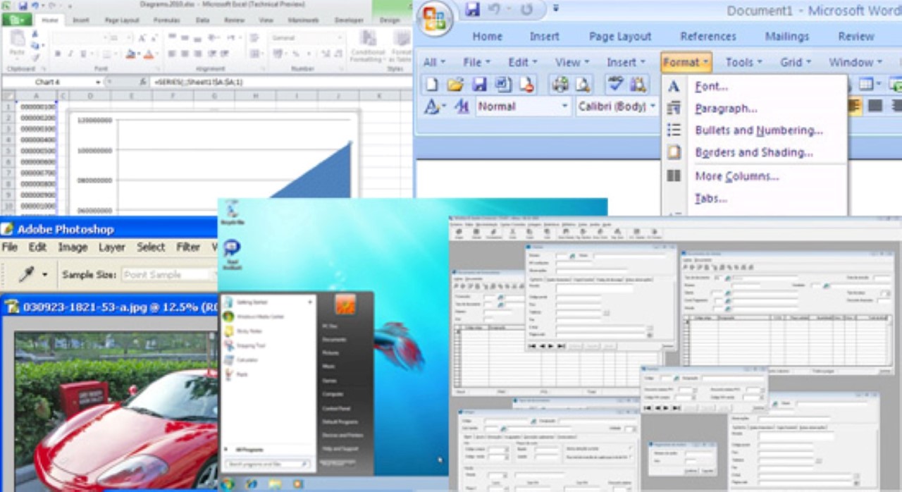This screenshot has width=902, height=492.
Task: Click the Spelling check icon in Word's toolbar
Action: [615, 85]
